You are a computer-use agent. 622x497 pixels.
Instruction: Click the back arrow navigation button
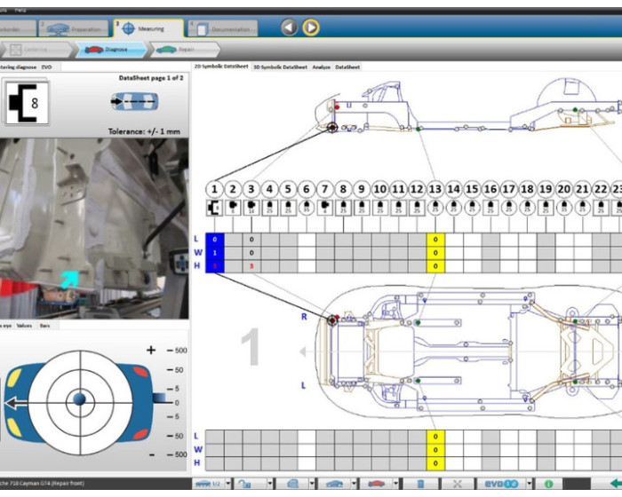click(x=289, y=28)
